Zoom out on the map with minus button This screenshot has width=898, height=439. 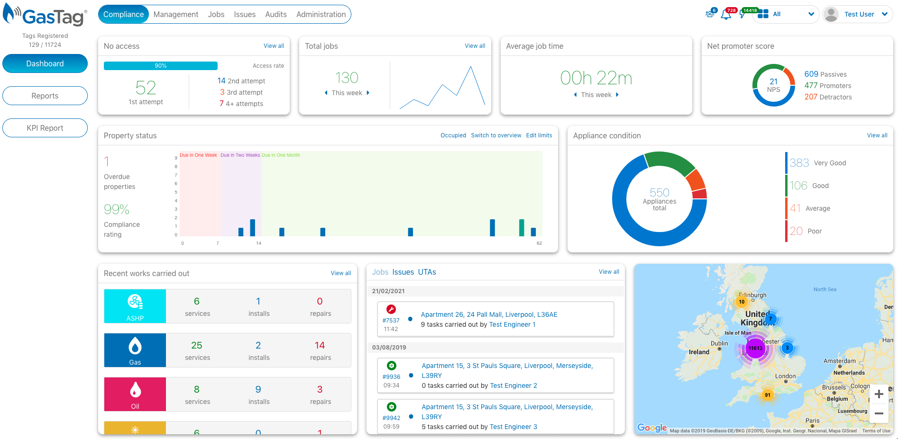pos(879,413)
